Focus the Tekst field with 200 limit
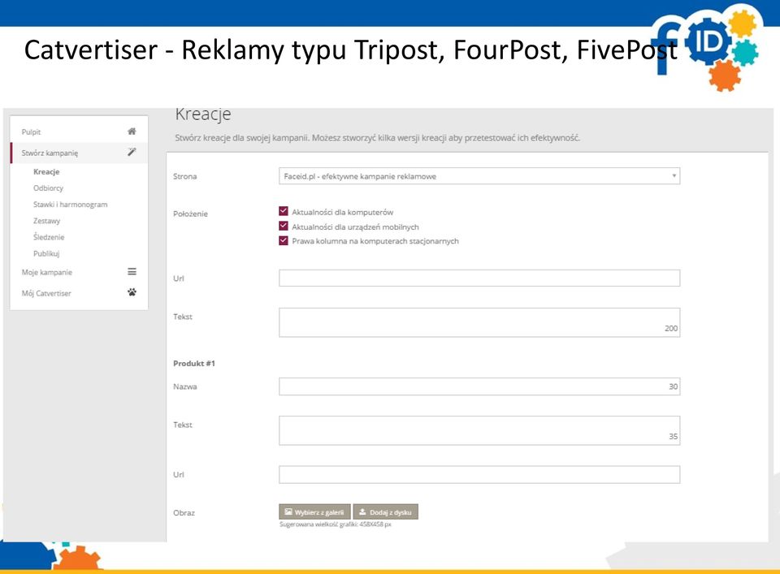This screenshot has width=780, height=574. 479,322
